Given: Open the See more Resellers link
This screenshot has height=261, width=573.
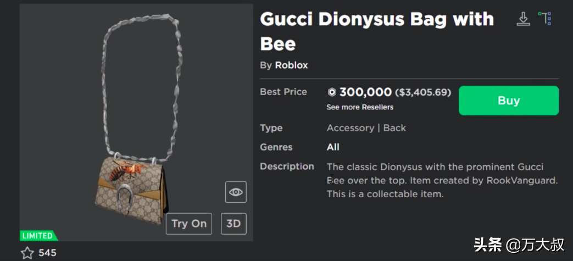Looking at the screenshot, I should tap(360, 107).
